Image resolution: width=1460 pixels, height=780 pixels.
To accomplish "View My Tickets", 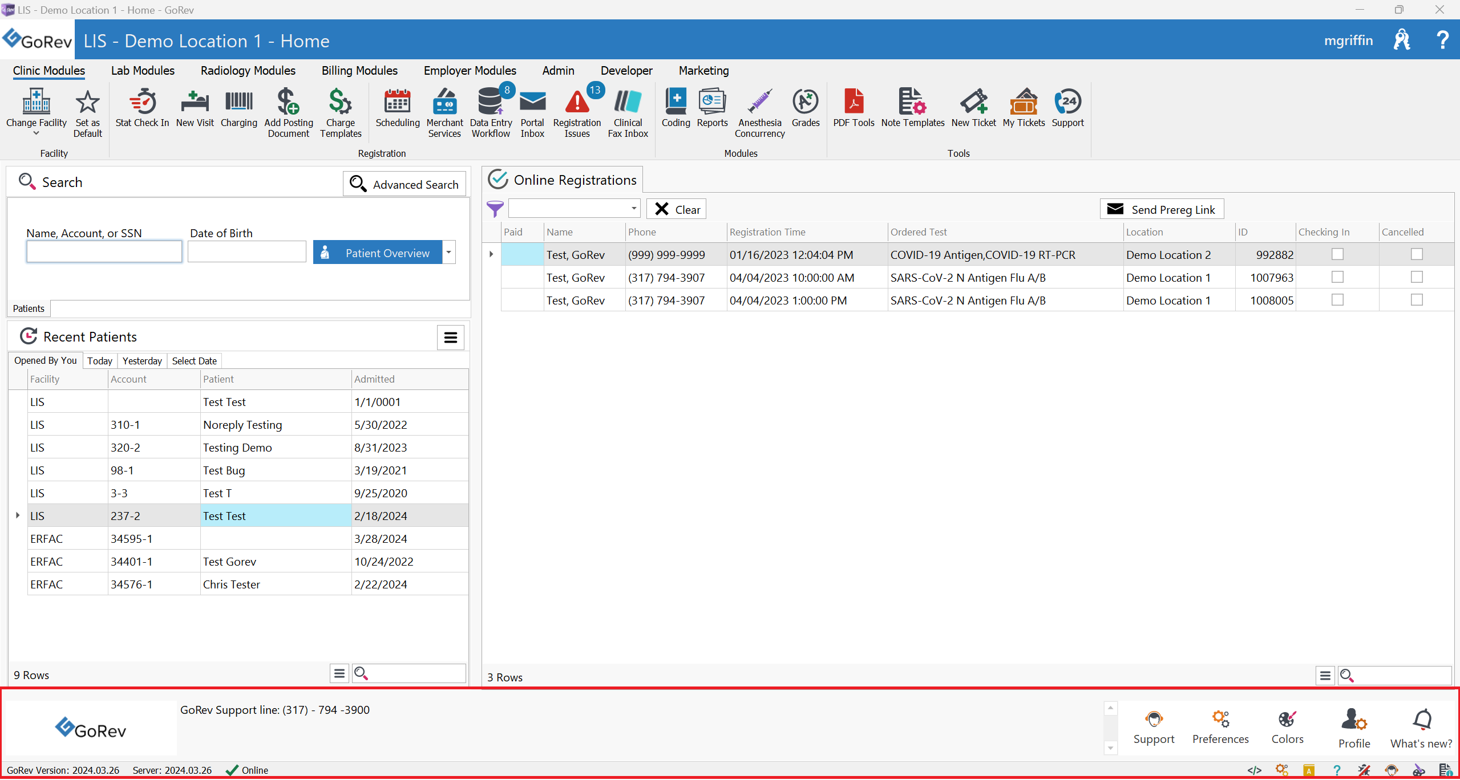I will click(x=1024, y=108).
